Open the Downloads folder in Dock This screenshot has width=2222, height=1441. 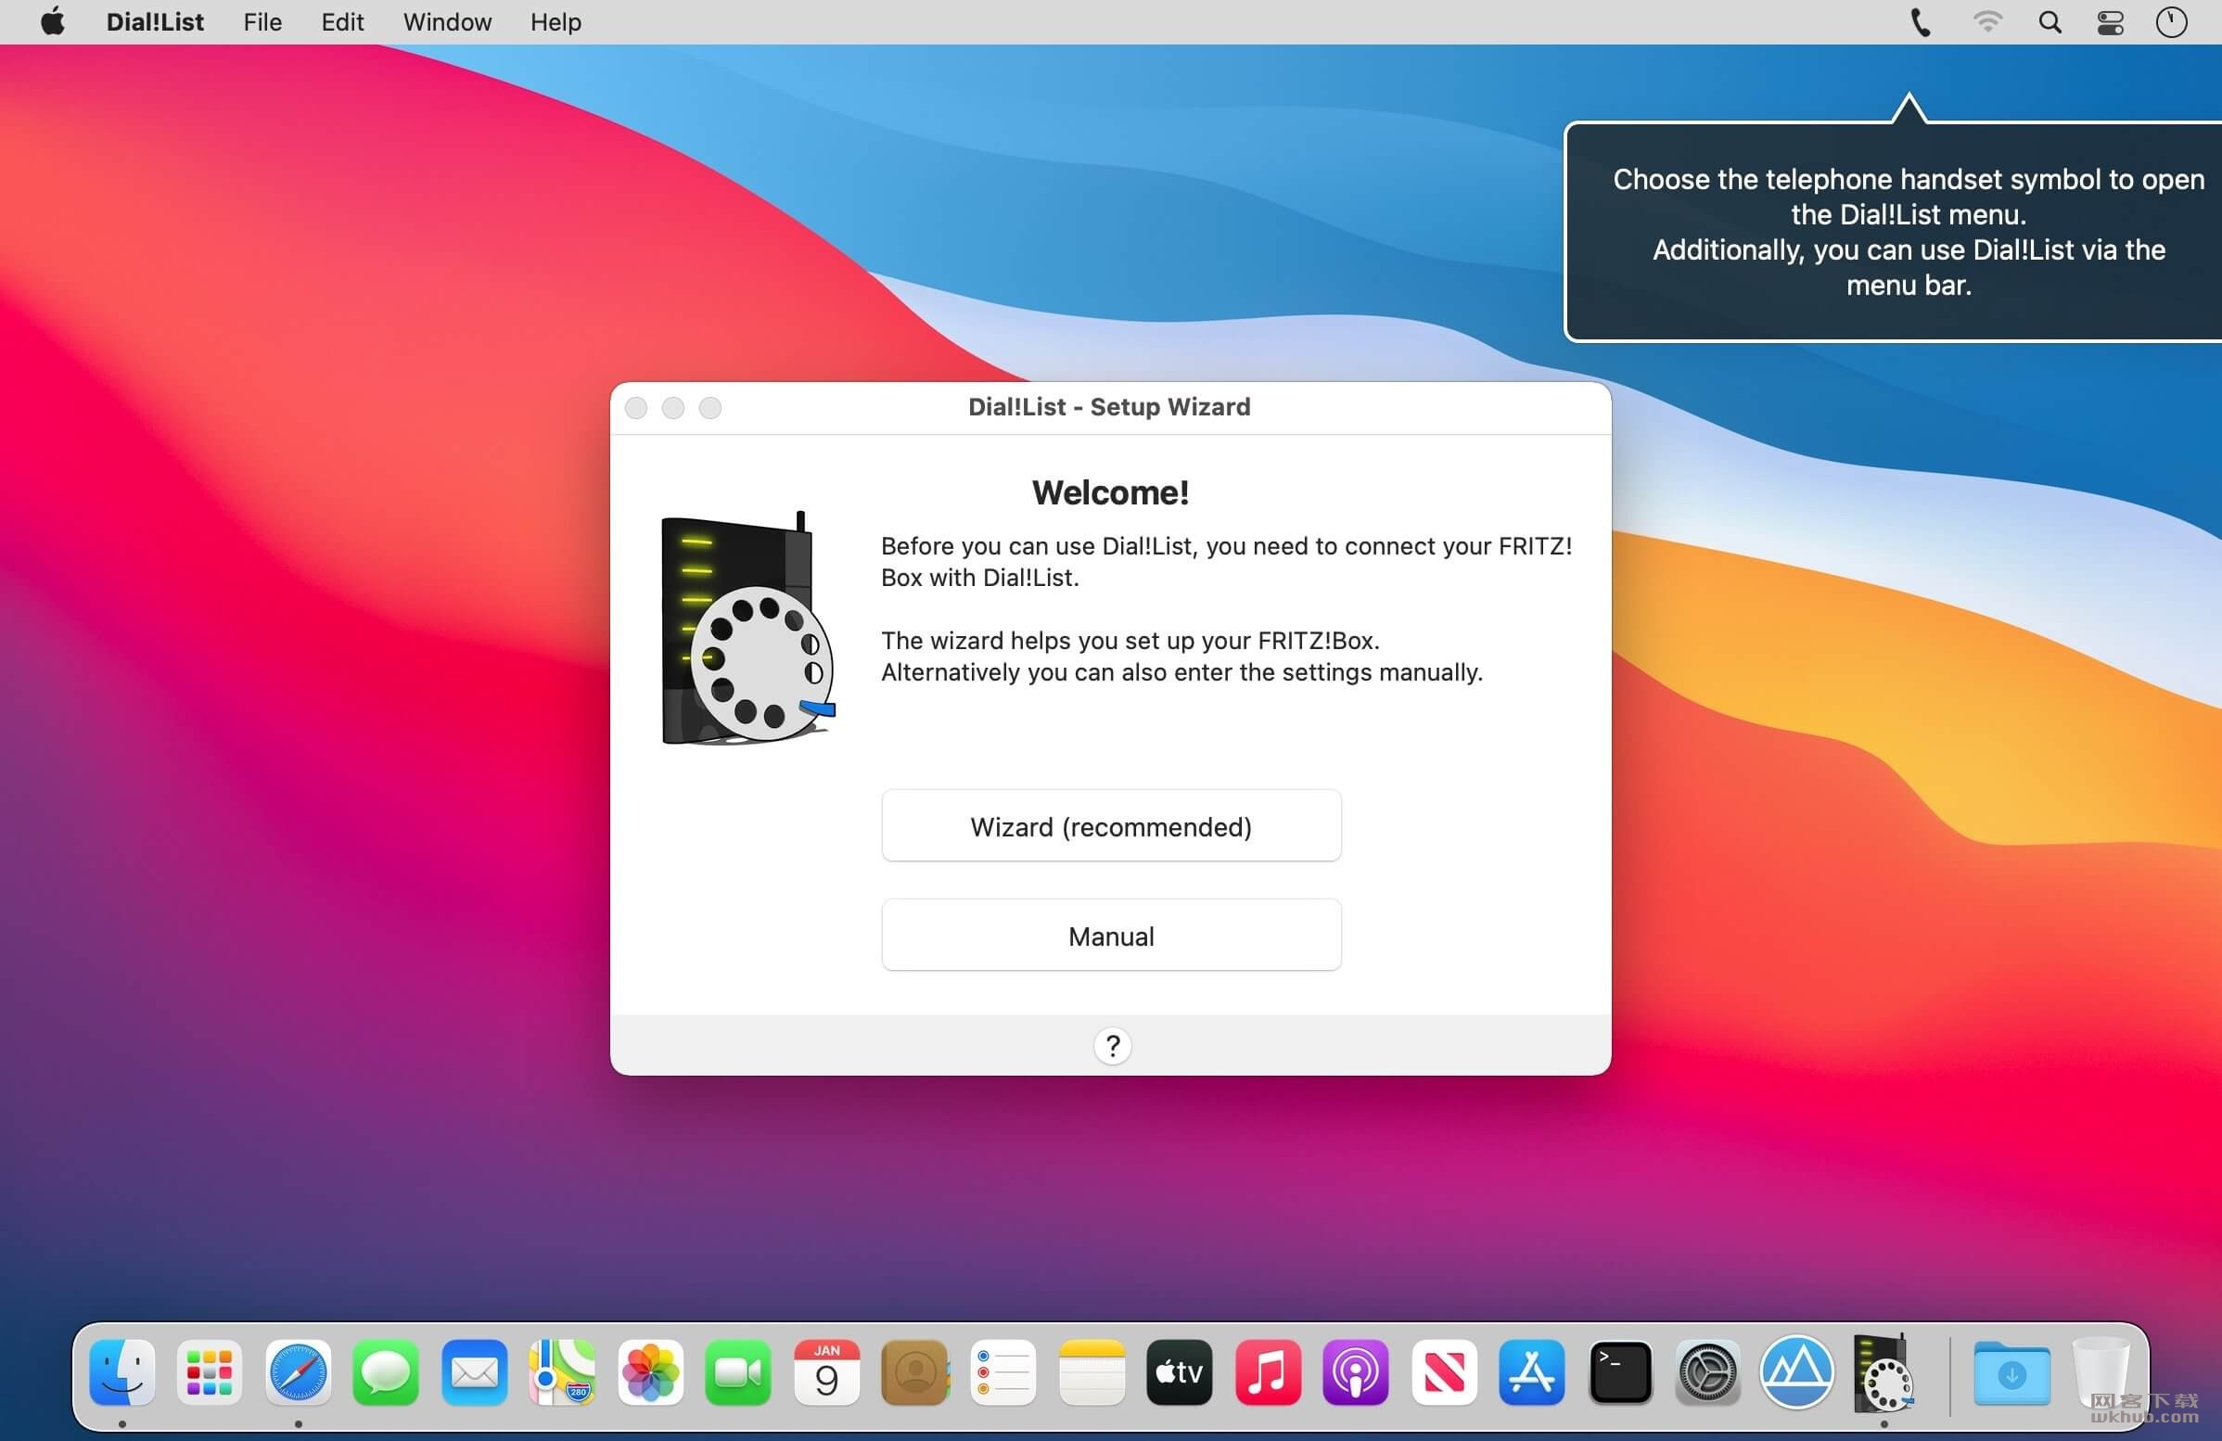tap(2011, 1373)
